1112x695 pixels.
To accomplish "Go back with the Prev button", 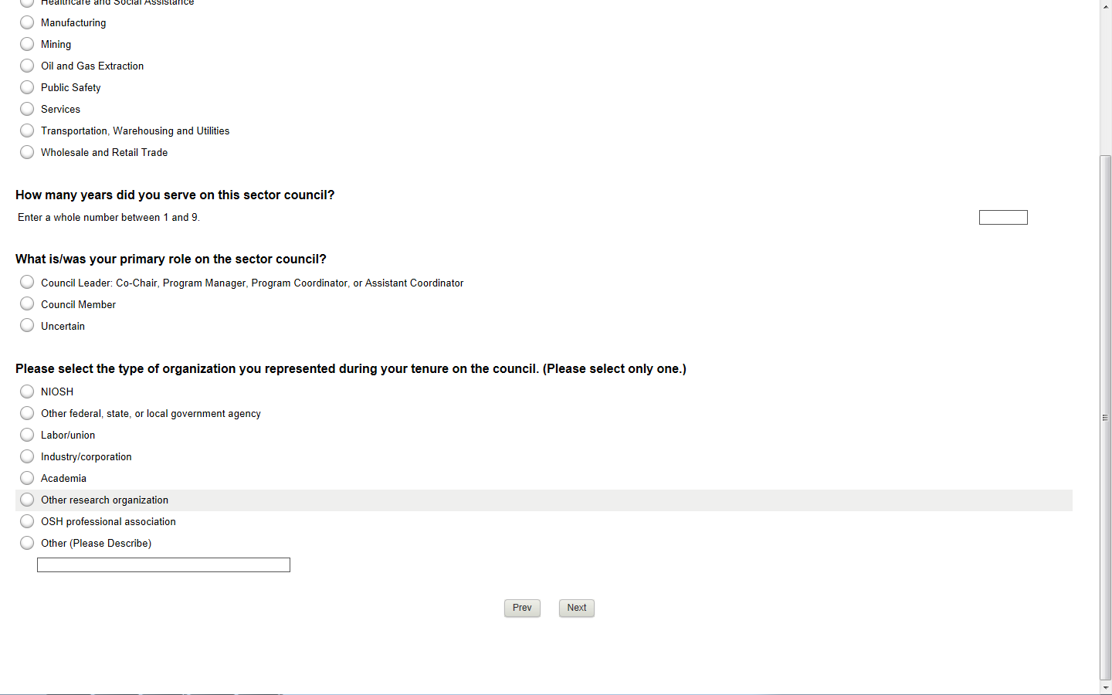I will (x=522, y=608).
